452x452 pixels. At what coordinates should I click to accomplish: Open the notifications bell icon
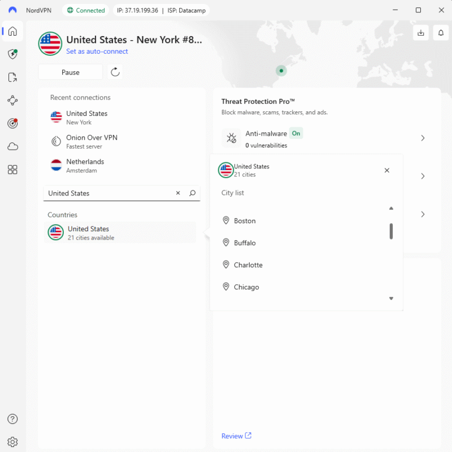coord(441,33)
